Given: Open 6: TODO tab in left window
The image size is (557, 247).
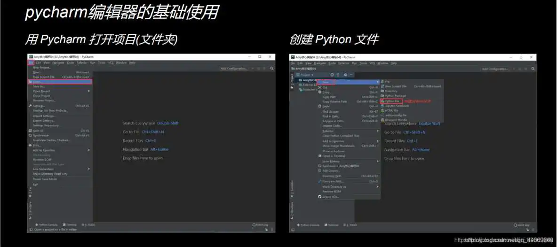Looking at the screenshot, I should (x=88, y=224).
